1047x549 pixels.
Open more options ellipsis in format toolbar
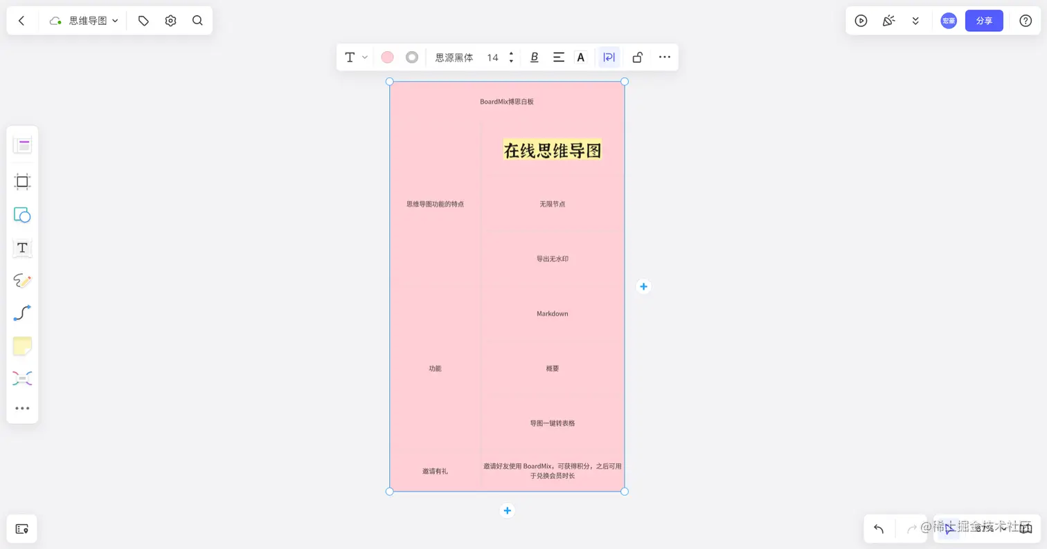click(x=665, y=57)
